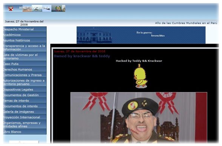Select Dispositivos Legales in sidebar
Image resolution: width=222 pixels, height=146 pixels.
pyautogui.click(x=25, y=90)
